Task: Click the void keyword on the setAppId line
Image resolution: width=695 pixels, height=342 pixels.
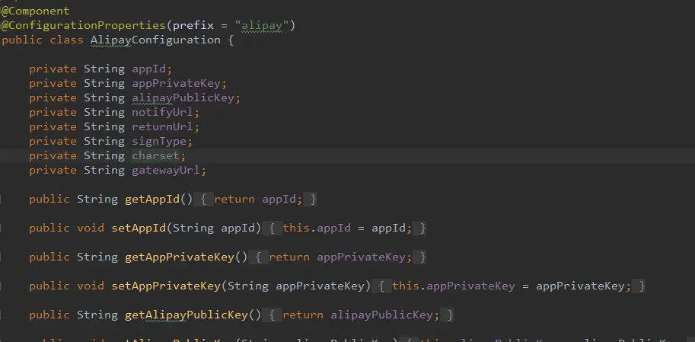Action: tap(91, 229)
